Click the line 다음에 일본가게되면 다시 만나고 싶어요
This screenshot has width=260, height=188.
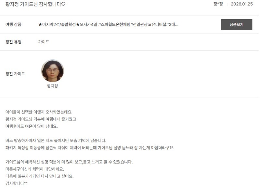39,176
